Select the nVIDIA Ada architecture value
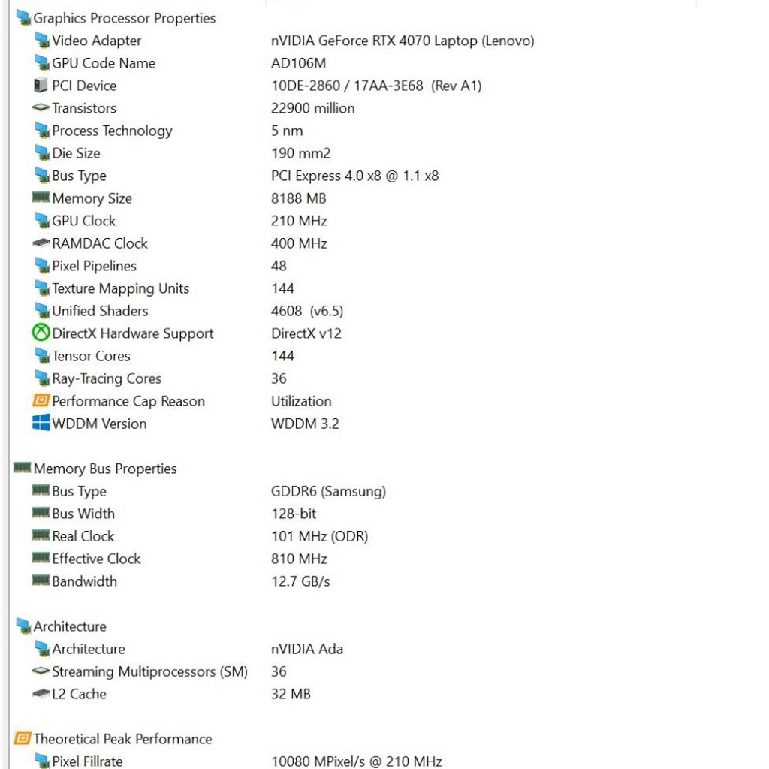The image size is (769, 769). [x=306, y=650]
